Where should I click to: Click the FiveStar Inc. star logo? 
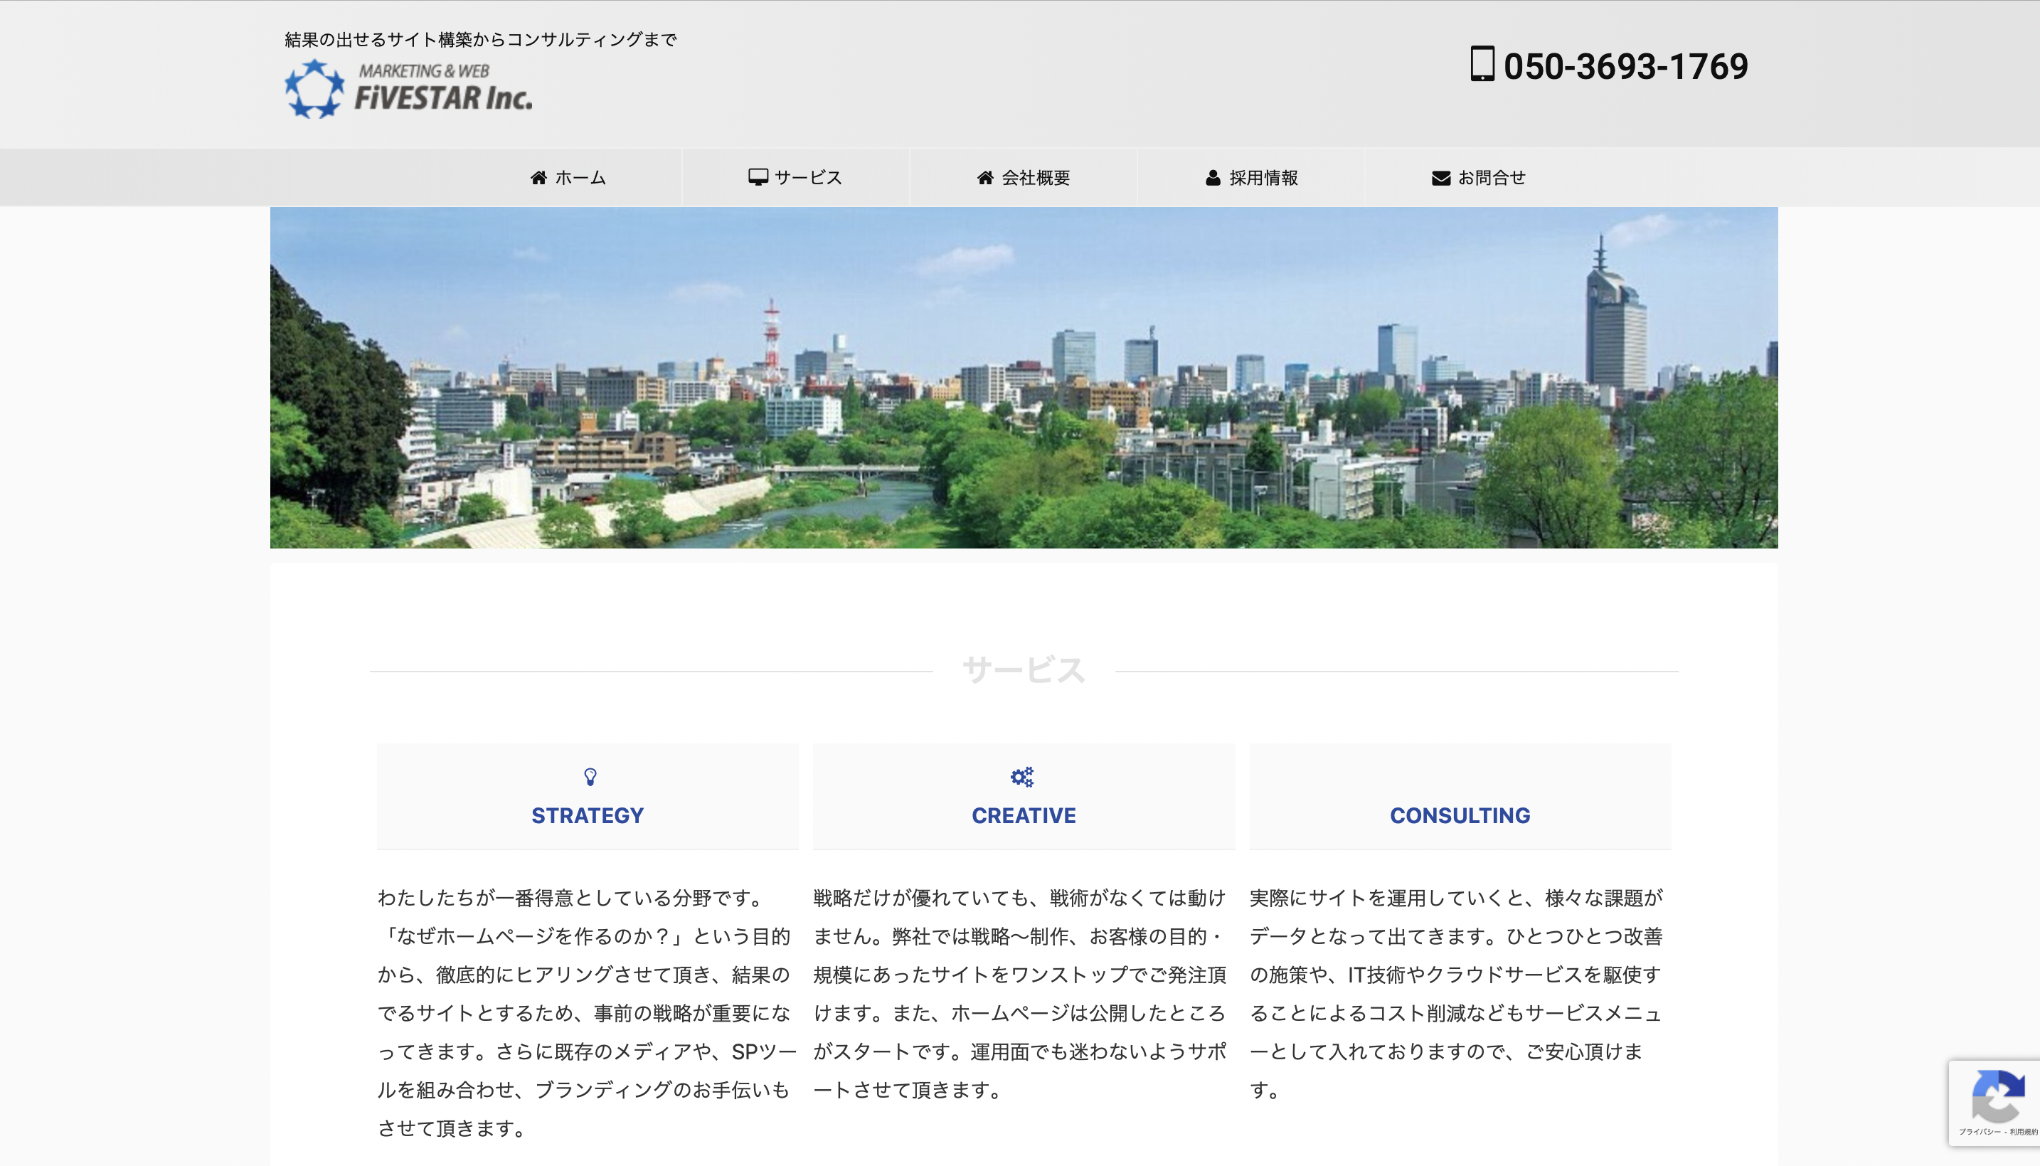click(x=314, y=90)
